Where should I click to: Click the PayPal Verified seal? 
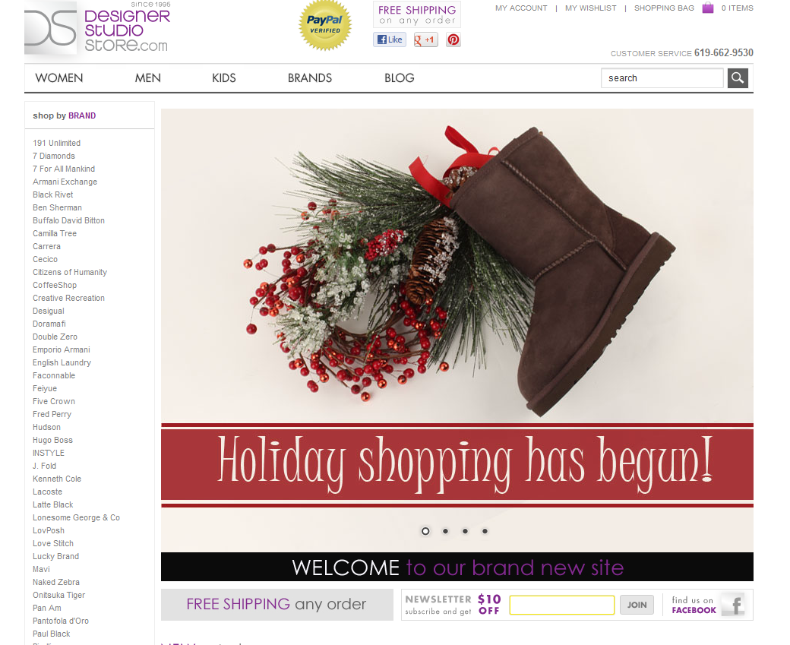325,25
